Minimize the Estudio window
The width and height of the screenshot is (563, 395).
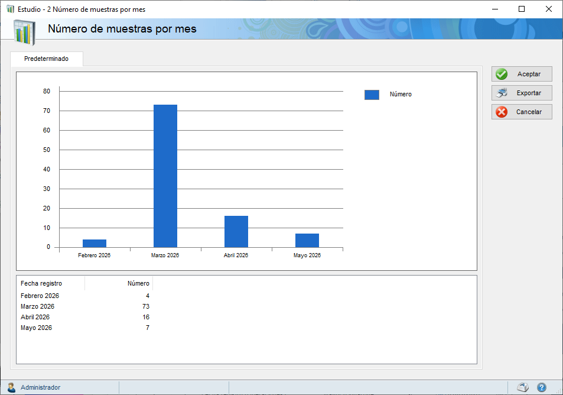(x=495, y=9)
